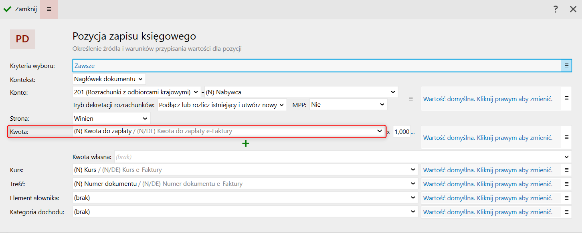Open menu icon in Element słownika row

pyautogui.click(x=566, y=198)
